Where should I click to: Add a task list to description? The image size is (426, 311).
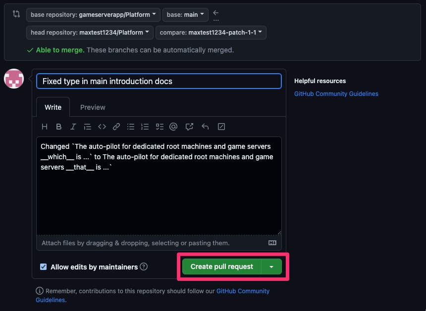point(160,127)
